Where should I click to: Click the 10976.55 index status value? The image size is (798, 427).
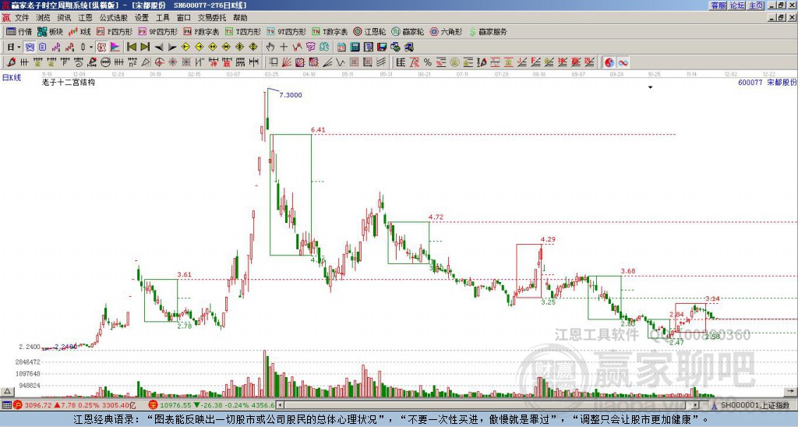click(174, 405)
